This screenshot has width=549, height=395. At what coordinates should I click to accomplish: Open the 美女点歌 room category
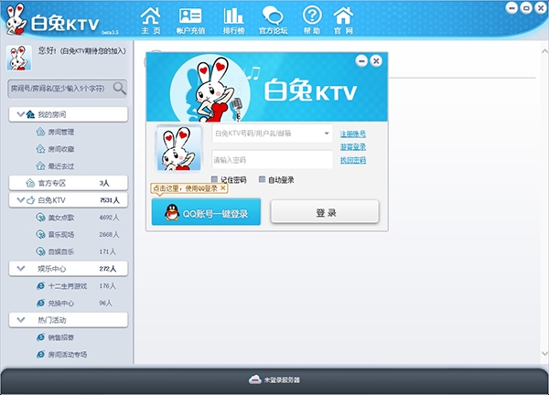pos(61,218)
